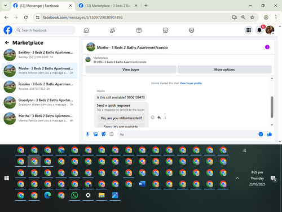Open Chrome profile icon

[266, 18]
